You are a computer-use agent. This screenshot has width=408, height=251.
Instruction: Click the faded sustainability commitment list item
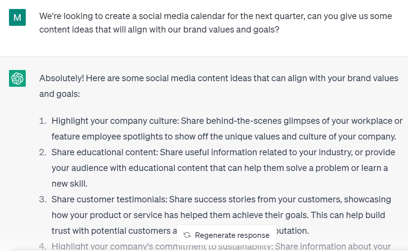coord(221,246)
